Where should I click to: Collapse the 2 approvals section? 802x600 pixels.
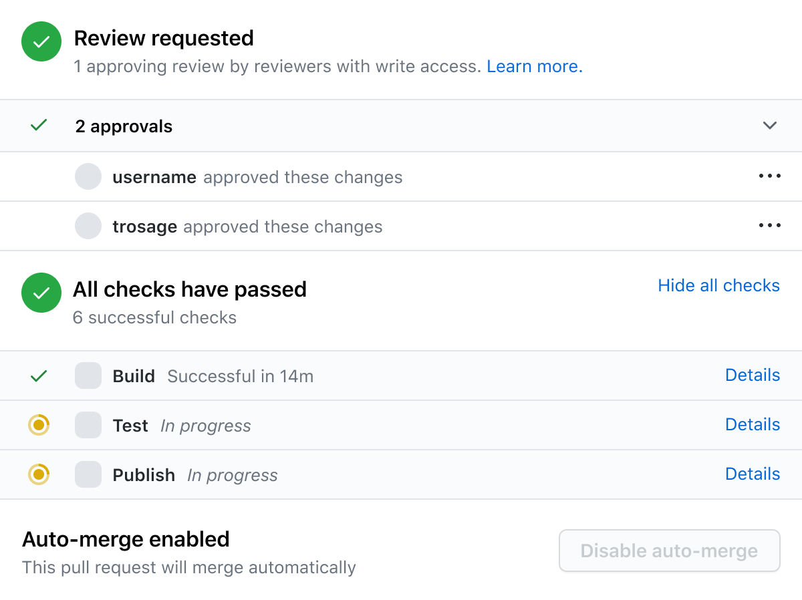tap(769, 126)
